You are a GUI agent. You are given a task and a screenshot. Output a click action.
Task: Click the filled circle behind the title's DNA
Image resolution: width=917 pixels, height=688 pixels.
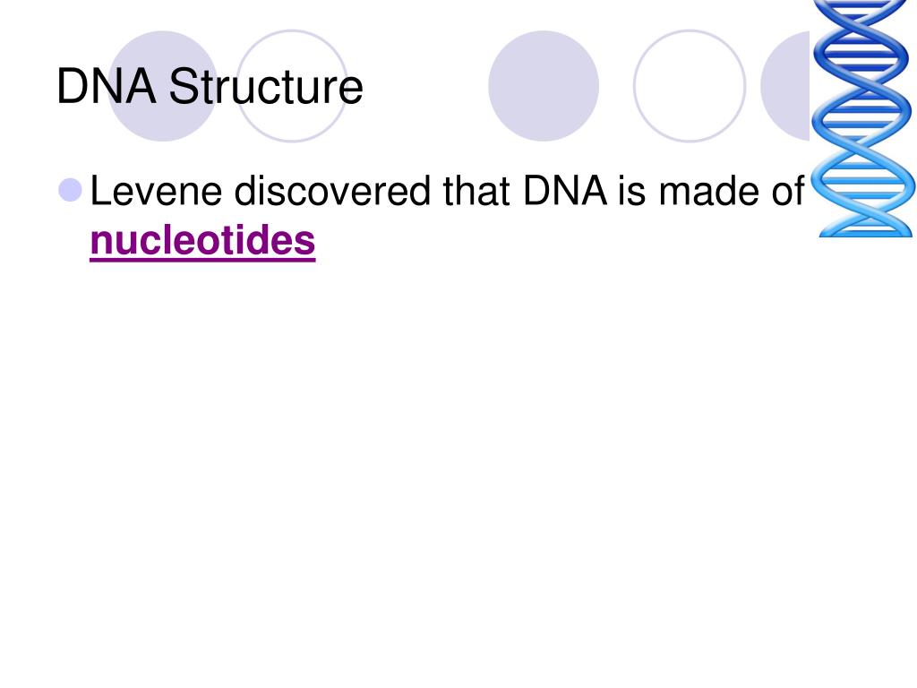(x=163, y=86)
